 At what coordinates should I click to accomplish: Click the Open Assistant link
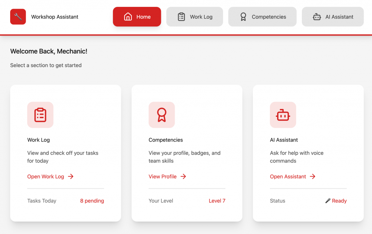[x=288, y=177]
